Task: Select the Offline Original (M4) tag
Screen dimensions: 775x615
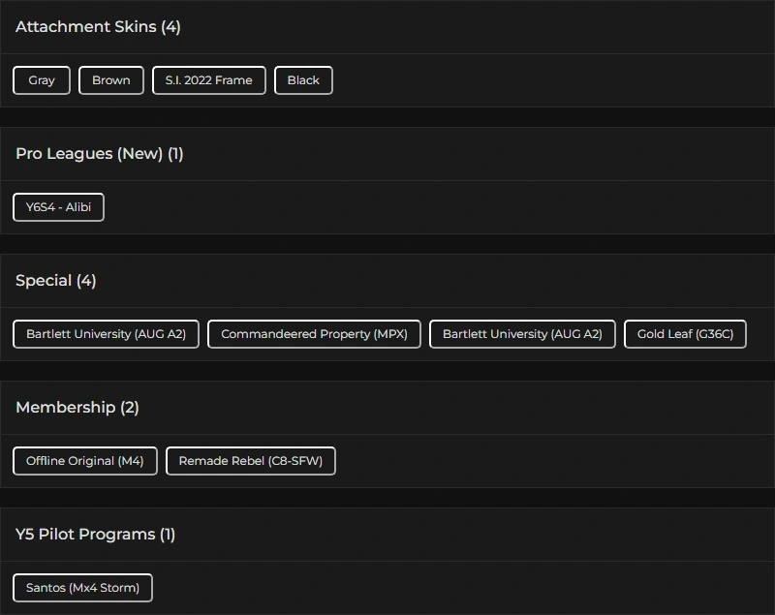Action: pos(85,461)
